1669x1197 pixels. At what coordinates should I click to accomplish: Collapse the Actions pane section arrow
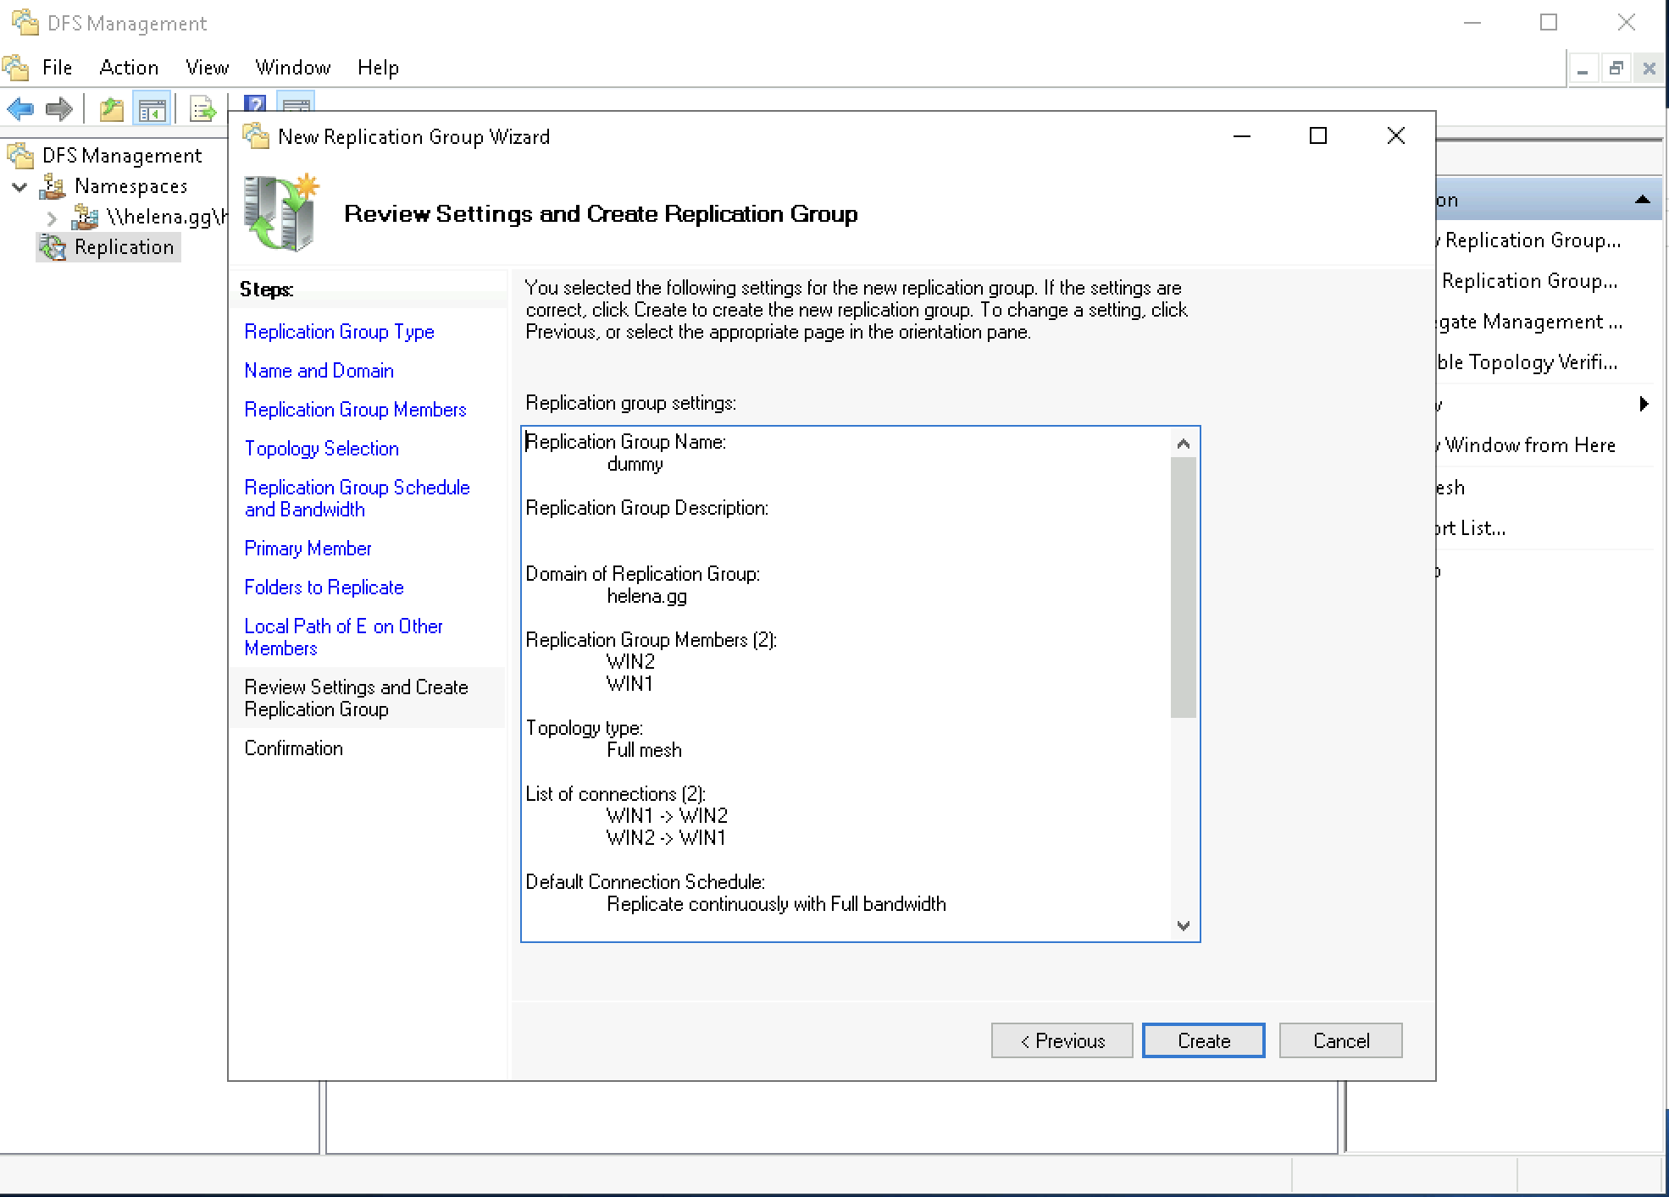click(x=1642, y=200)
